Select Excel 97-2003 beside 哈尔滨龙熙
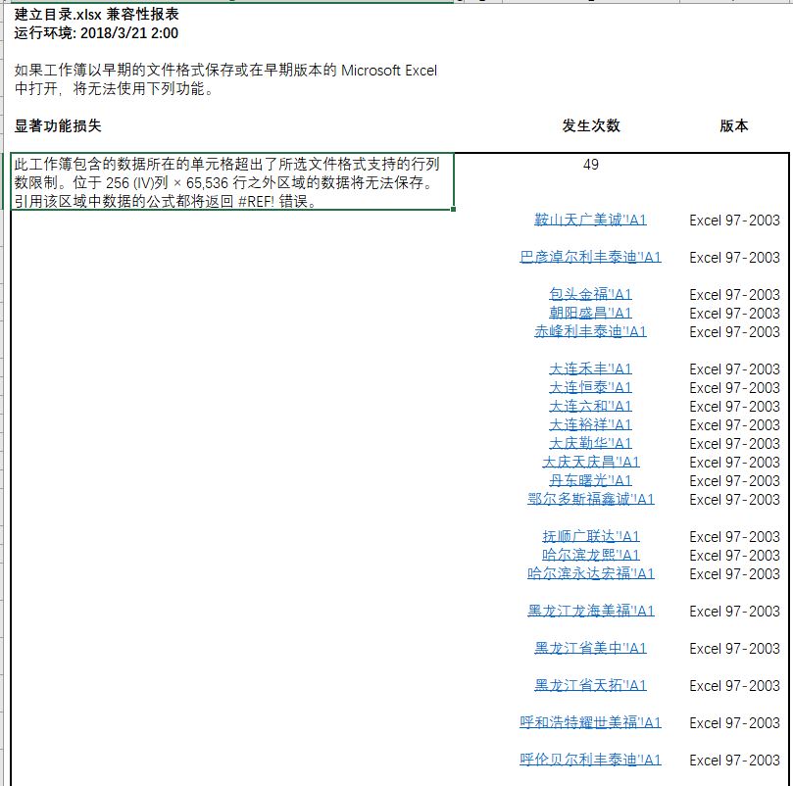The image size is (793, 786). 734,556
